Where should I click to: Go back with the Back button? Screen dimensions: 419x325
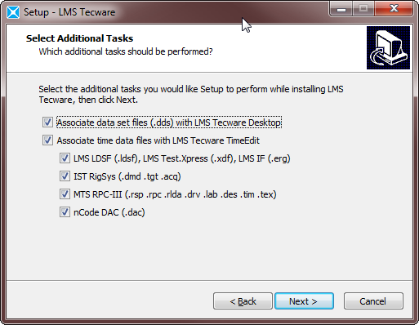[x=243, y=301]
